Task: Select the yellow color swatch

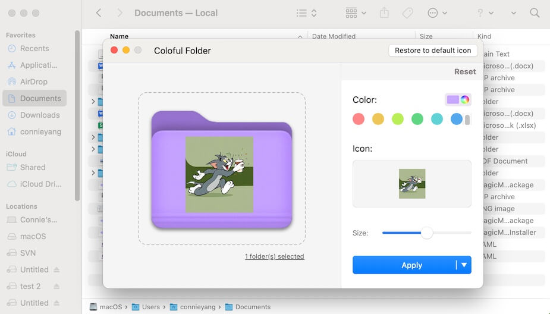Action: [378, 119]
